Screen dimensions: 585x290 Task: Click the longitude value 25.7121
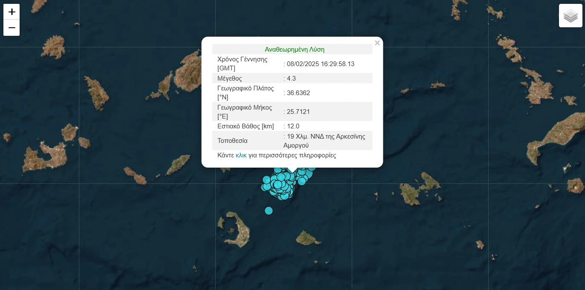pyautogui.click(x=298, y=112)
